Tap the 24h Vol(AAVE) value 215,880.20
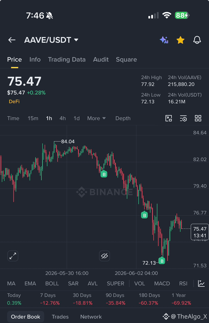The height and width of the screenshot is (323, 209). tap(181, 84)
